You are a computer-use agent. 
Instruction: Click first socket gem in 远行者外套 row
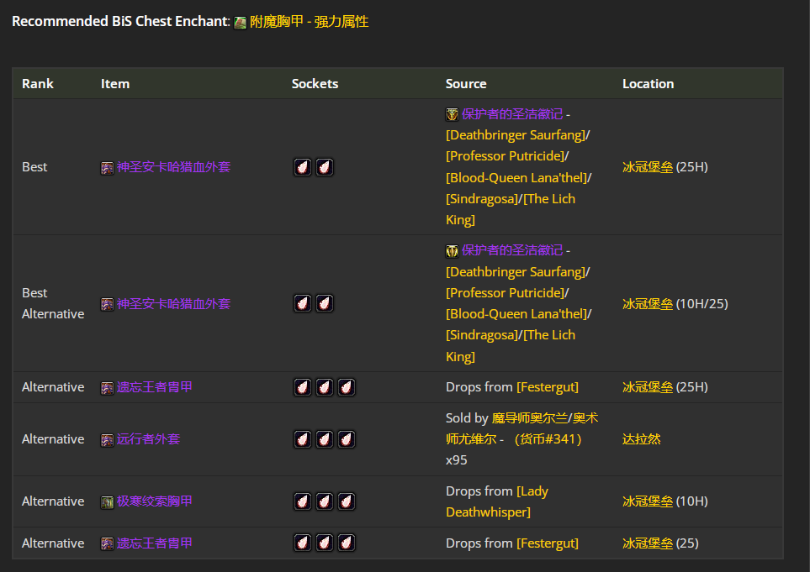[x=303, y=439]
